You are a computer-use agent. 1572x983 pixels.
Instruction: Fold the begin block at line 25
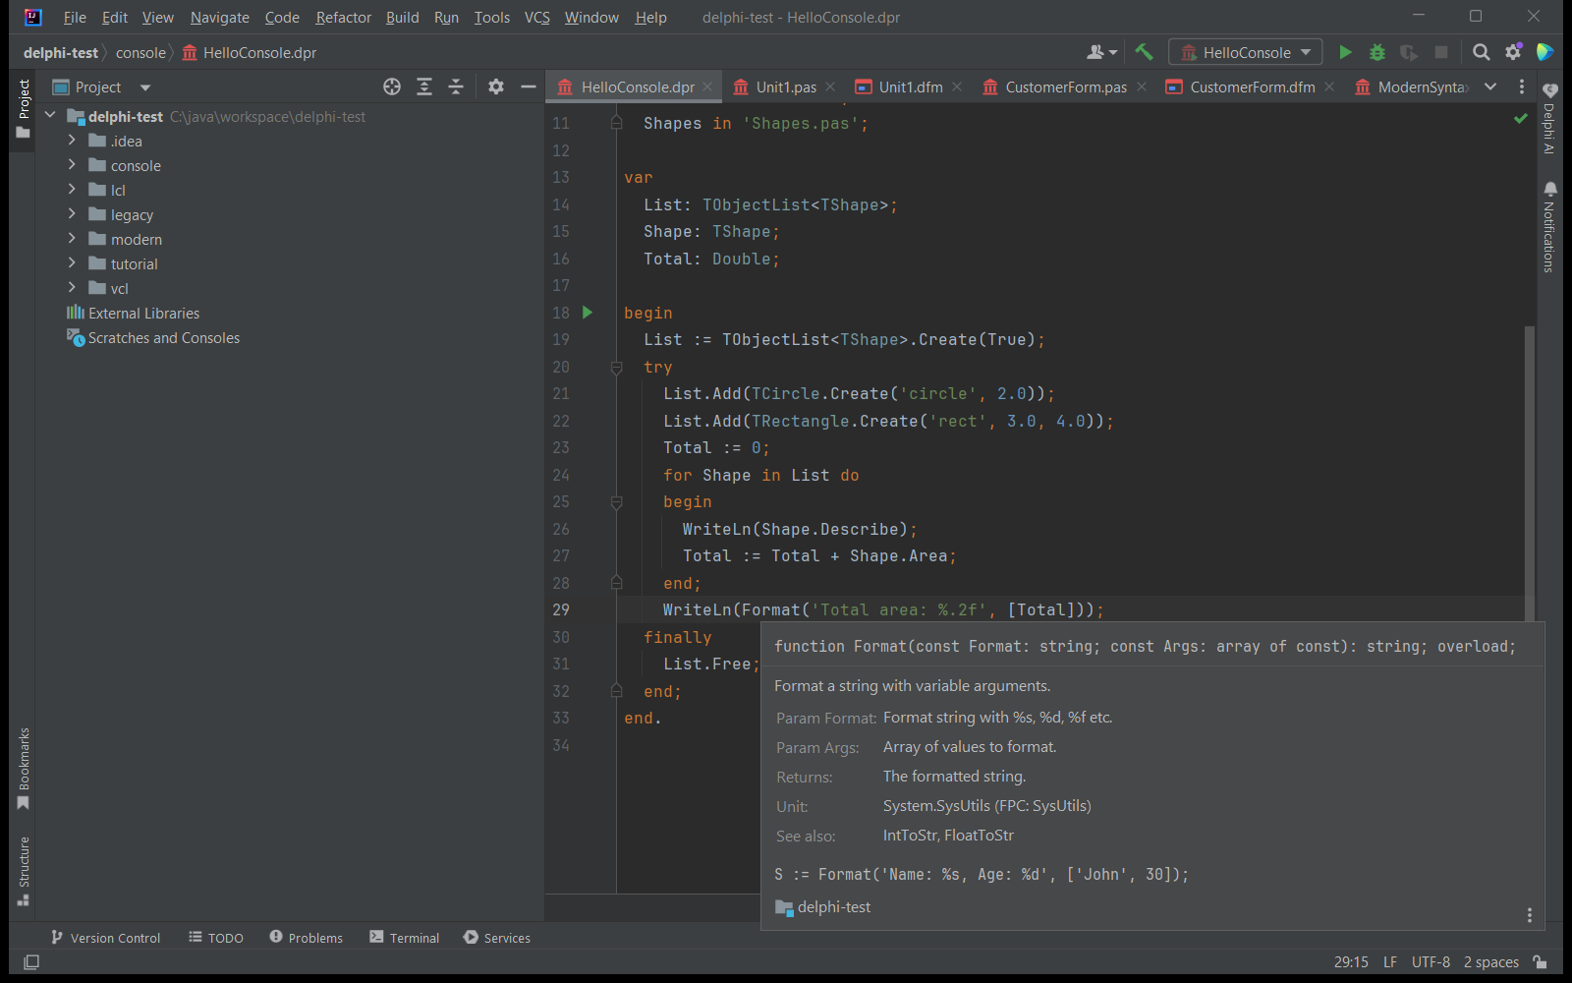tap(617, 502)
